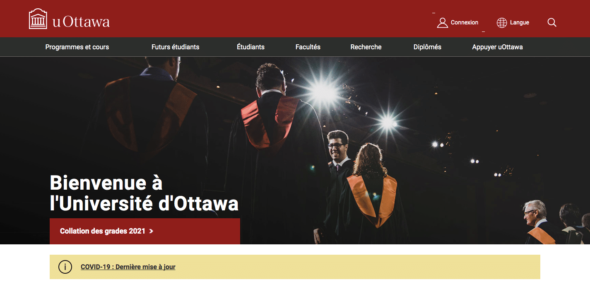Open the Recherche menu
The width and height of the screenshot is (590, 287).
(366, 47)
